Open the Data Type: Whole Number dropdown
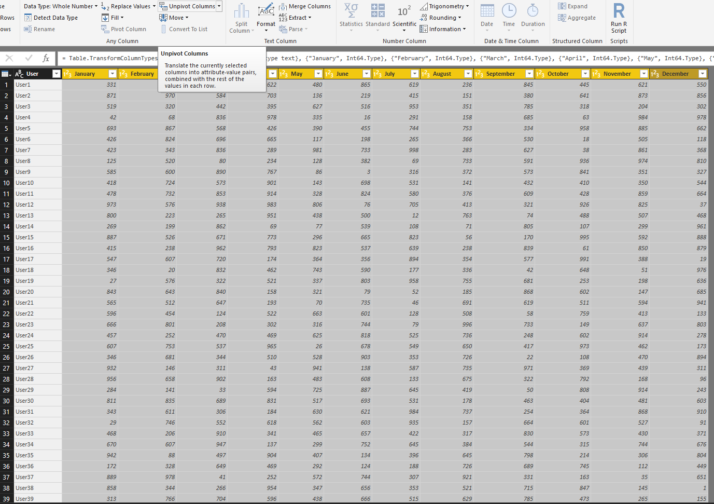Screen dimensions: 714x504 tap(61, 6)
